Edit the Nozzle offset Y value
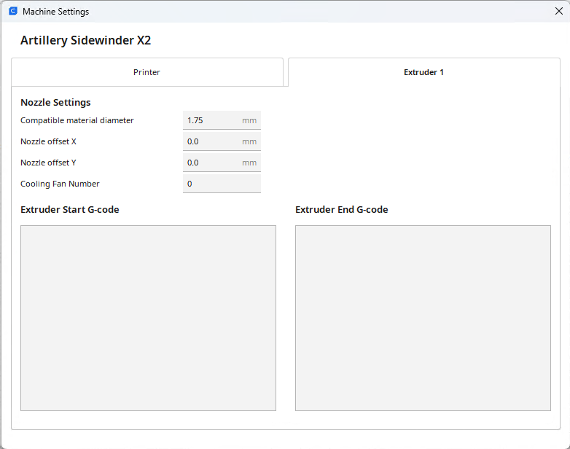The height and width of the screenshot is (449, 570). (x=211, y=163)
